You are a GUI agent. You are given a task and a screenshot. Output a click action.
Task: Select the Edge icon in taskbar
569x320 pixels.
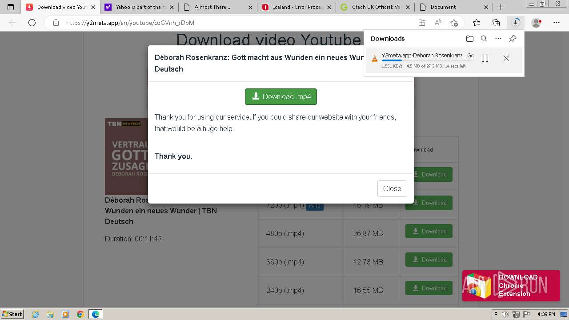point(96,314)
